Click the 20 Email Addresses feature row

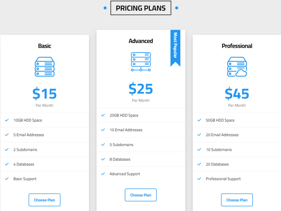[x=237, y=135]
